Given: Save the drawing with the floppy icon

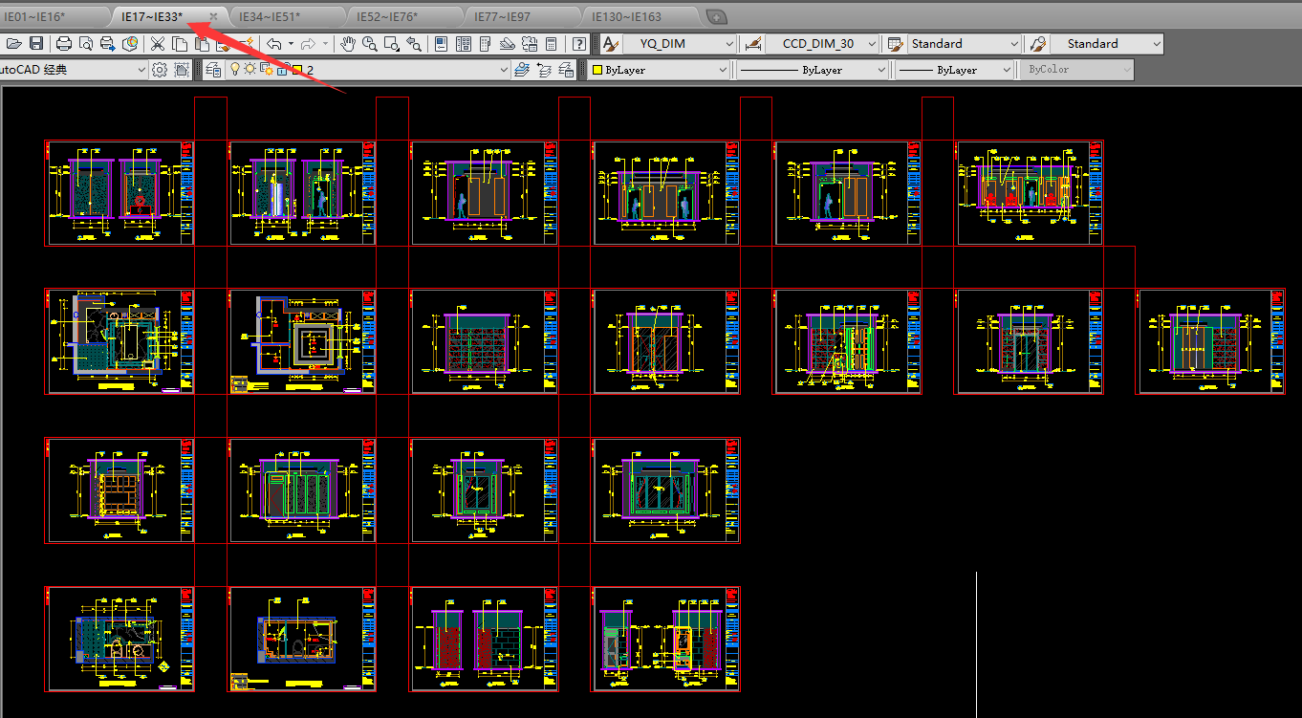Looking at the screenshot, I should (x=36, y=44).
